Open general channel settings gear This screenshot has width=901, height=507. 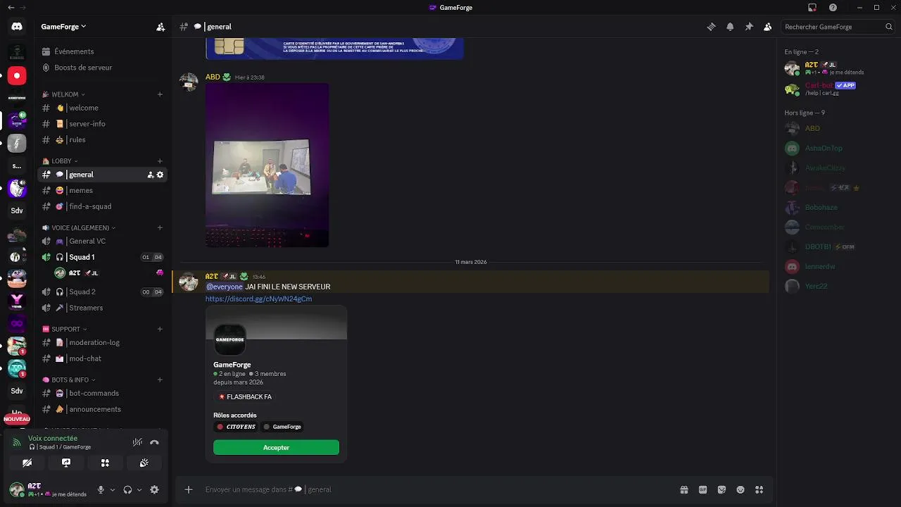(160, 175)
